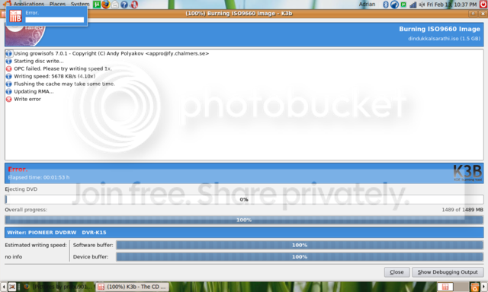Click error icon beside OPC failed

click(x=8, y=68)
